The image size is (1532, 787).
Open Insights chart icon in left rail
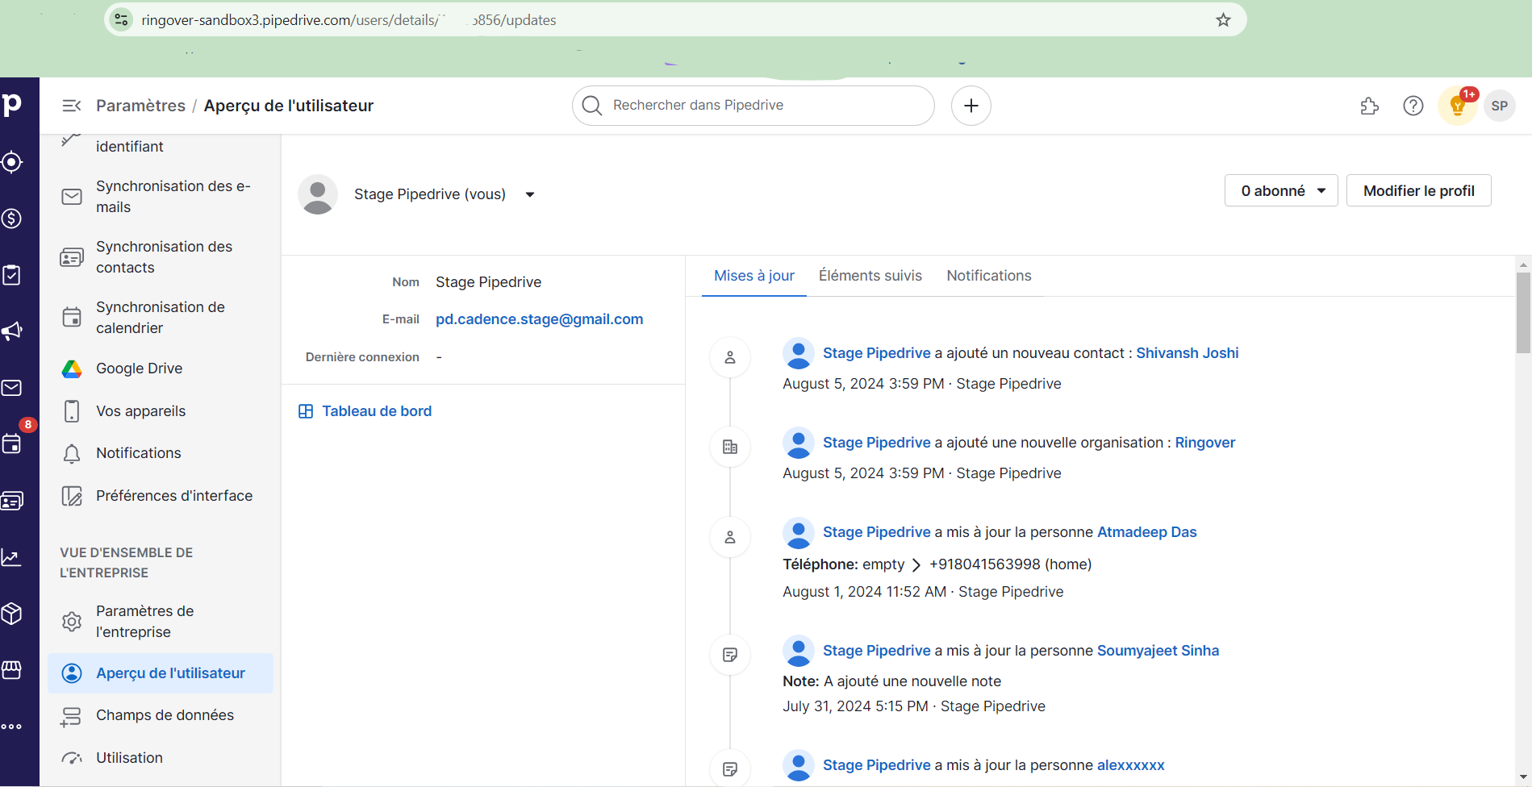tap(12, 557)
